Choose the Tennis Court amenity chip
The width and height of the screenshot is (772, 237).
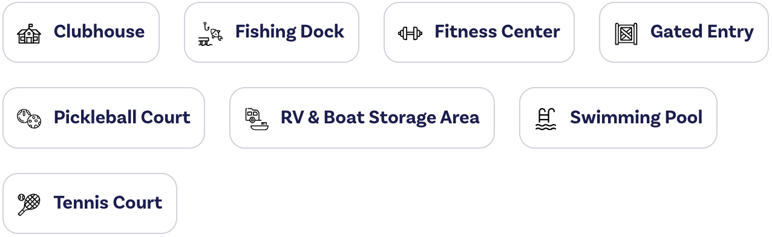point(90,204)
